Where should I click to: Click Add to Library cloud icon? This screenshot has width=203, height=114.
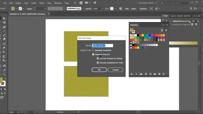pyautogui.click(x=141, y=74)
